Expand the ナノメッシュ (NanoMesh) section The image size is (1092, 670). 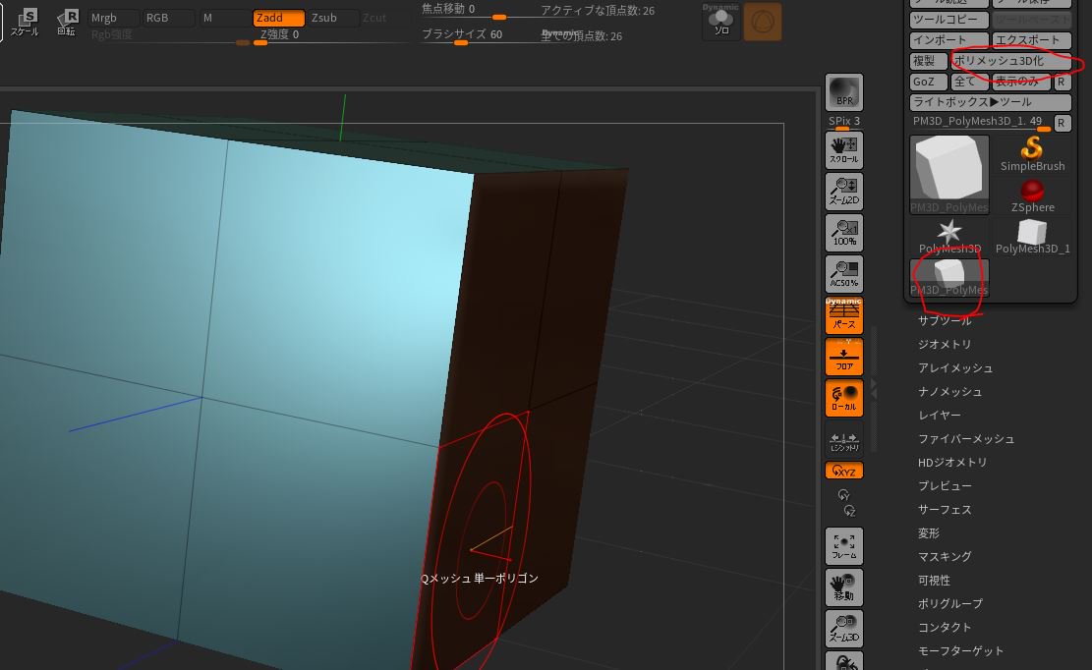(x=949, y=392)
